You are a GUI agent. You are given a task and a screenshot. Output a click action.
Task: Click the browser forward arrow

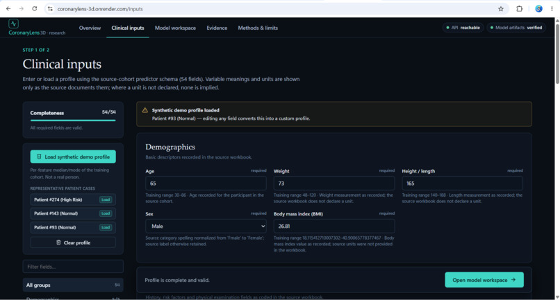click(x=22, y=9)
